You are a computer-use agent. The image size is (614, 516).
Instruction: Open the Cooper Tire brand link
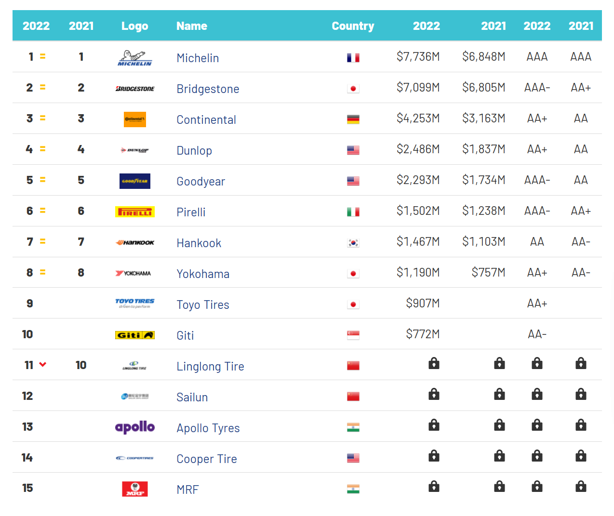207,459
